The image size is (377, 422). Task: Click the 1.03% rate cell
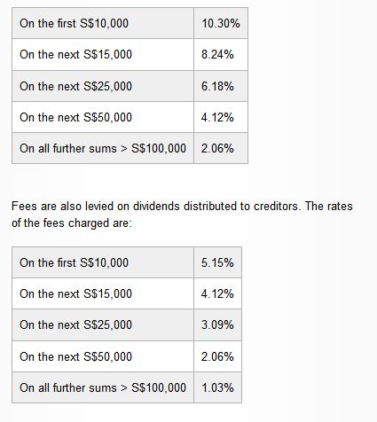(218, 387)
